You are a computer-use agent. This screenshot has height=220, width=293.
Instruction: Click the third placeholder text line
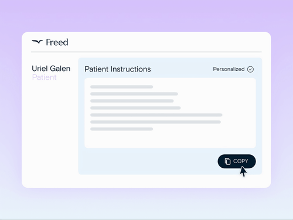point(132,101)
